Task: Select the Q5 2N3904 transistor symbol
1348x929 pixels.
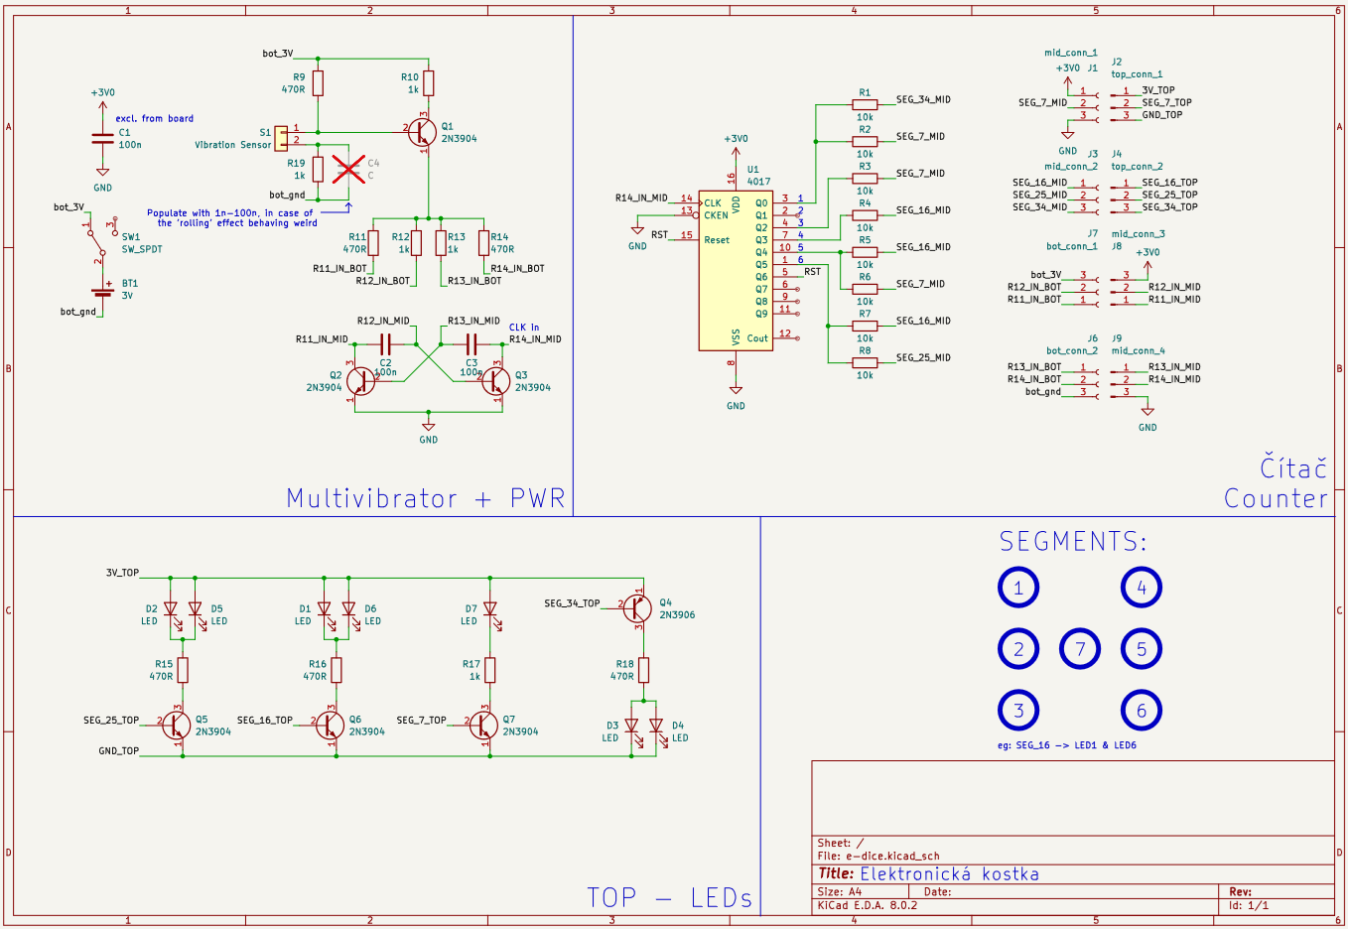Action: coord(176,725)
